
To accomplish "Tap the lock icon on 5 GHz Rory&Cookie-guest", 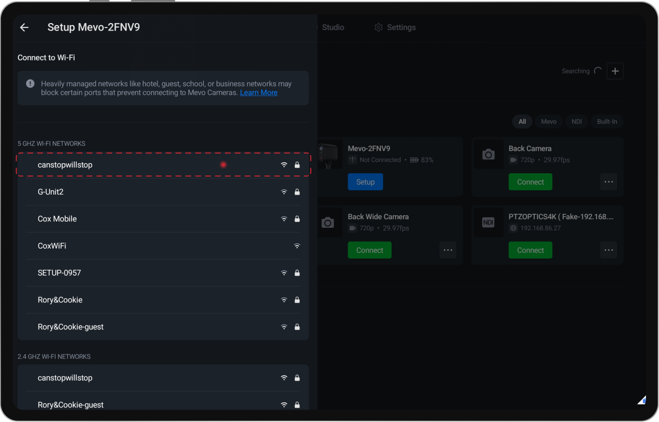I will [297, 327].
